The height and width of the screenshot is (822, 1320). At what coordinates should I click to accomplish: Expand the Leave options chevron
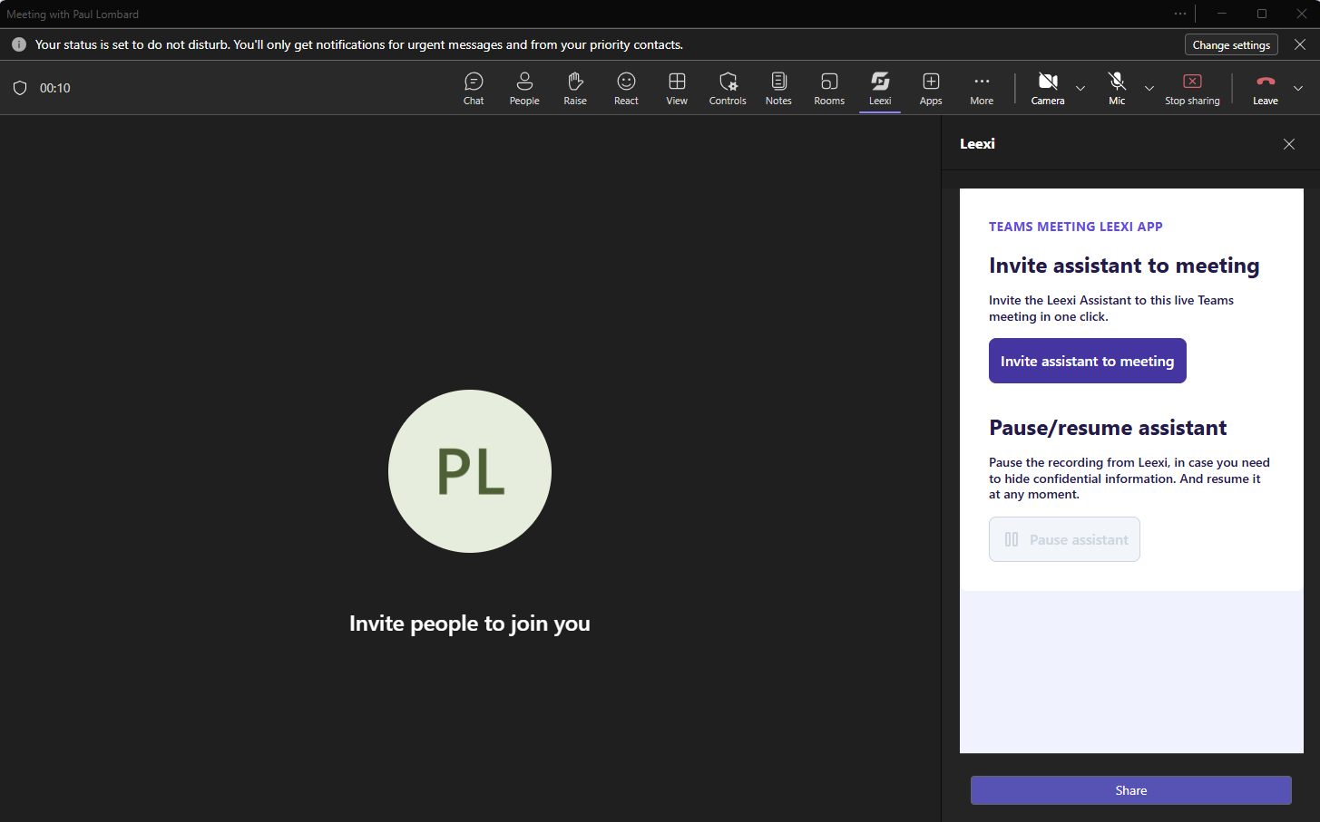pyautogui.click(x=1298, y=88)
